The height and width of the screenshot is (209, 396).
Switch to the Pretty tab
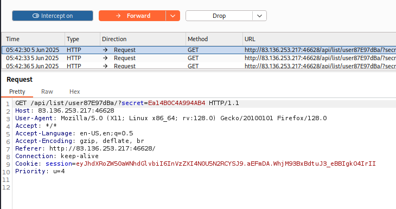coord(17,92)
